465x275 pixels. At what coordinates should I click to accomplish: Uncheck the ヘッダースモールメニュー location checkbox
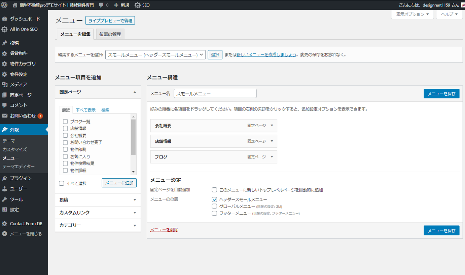point(214,199)
